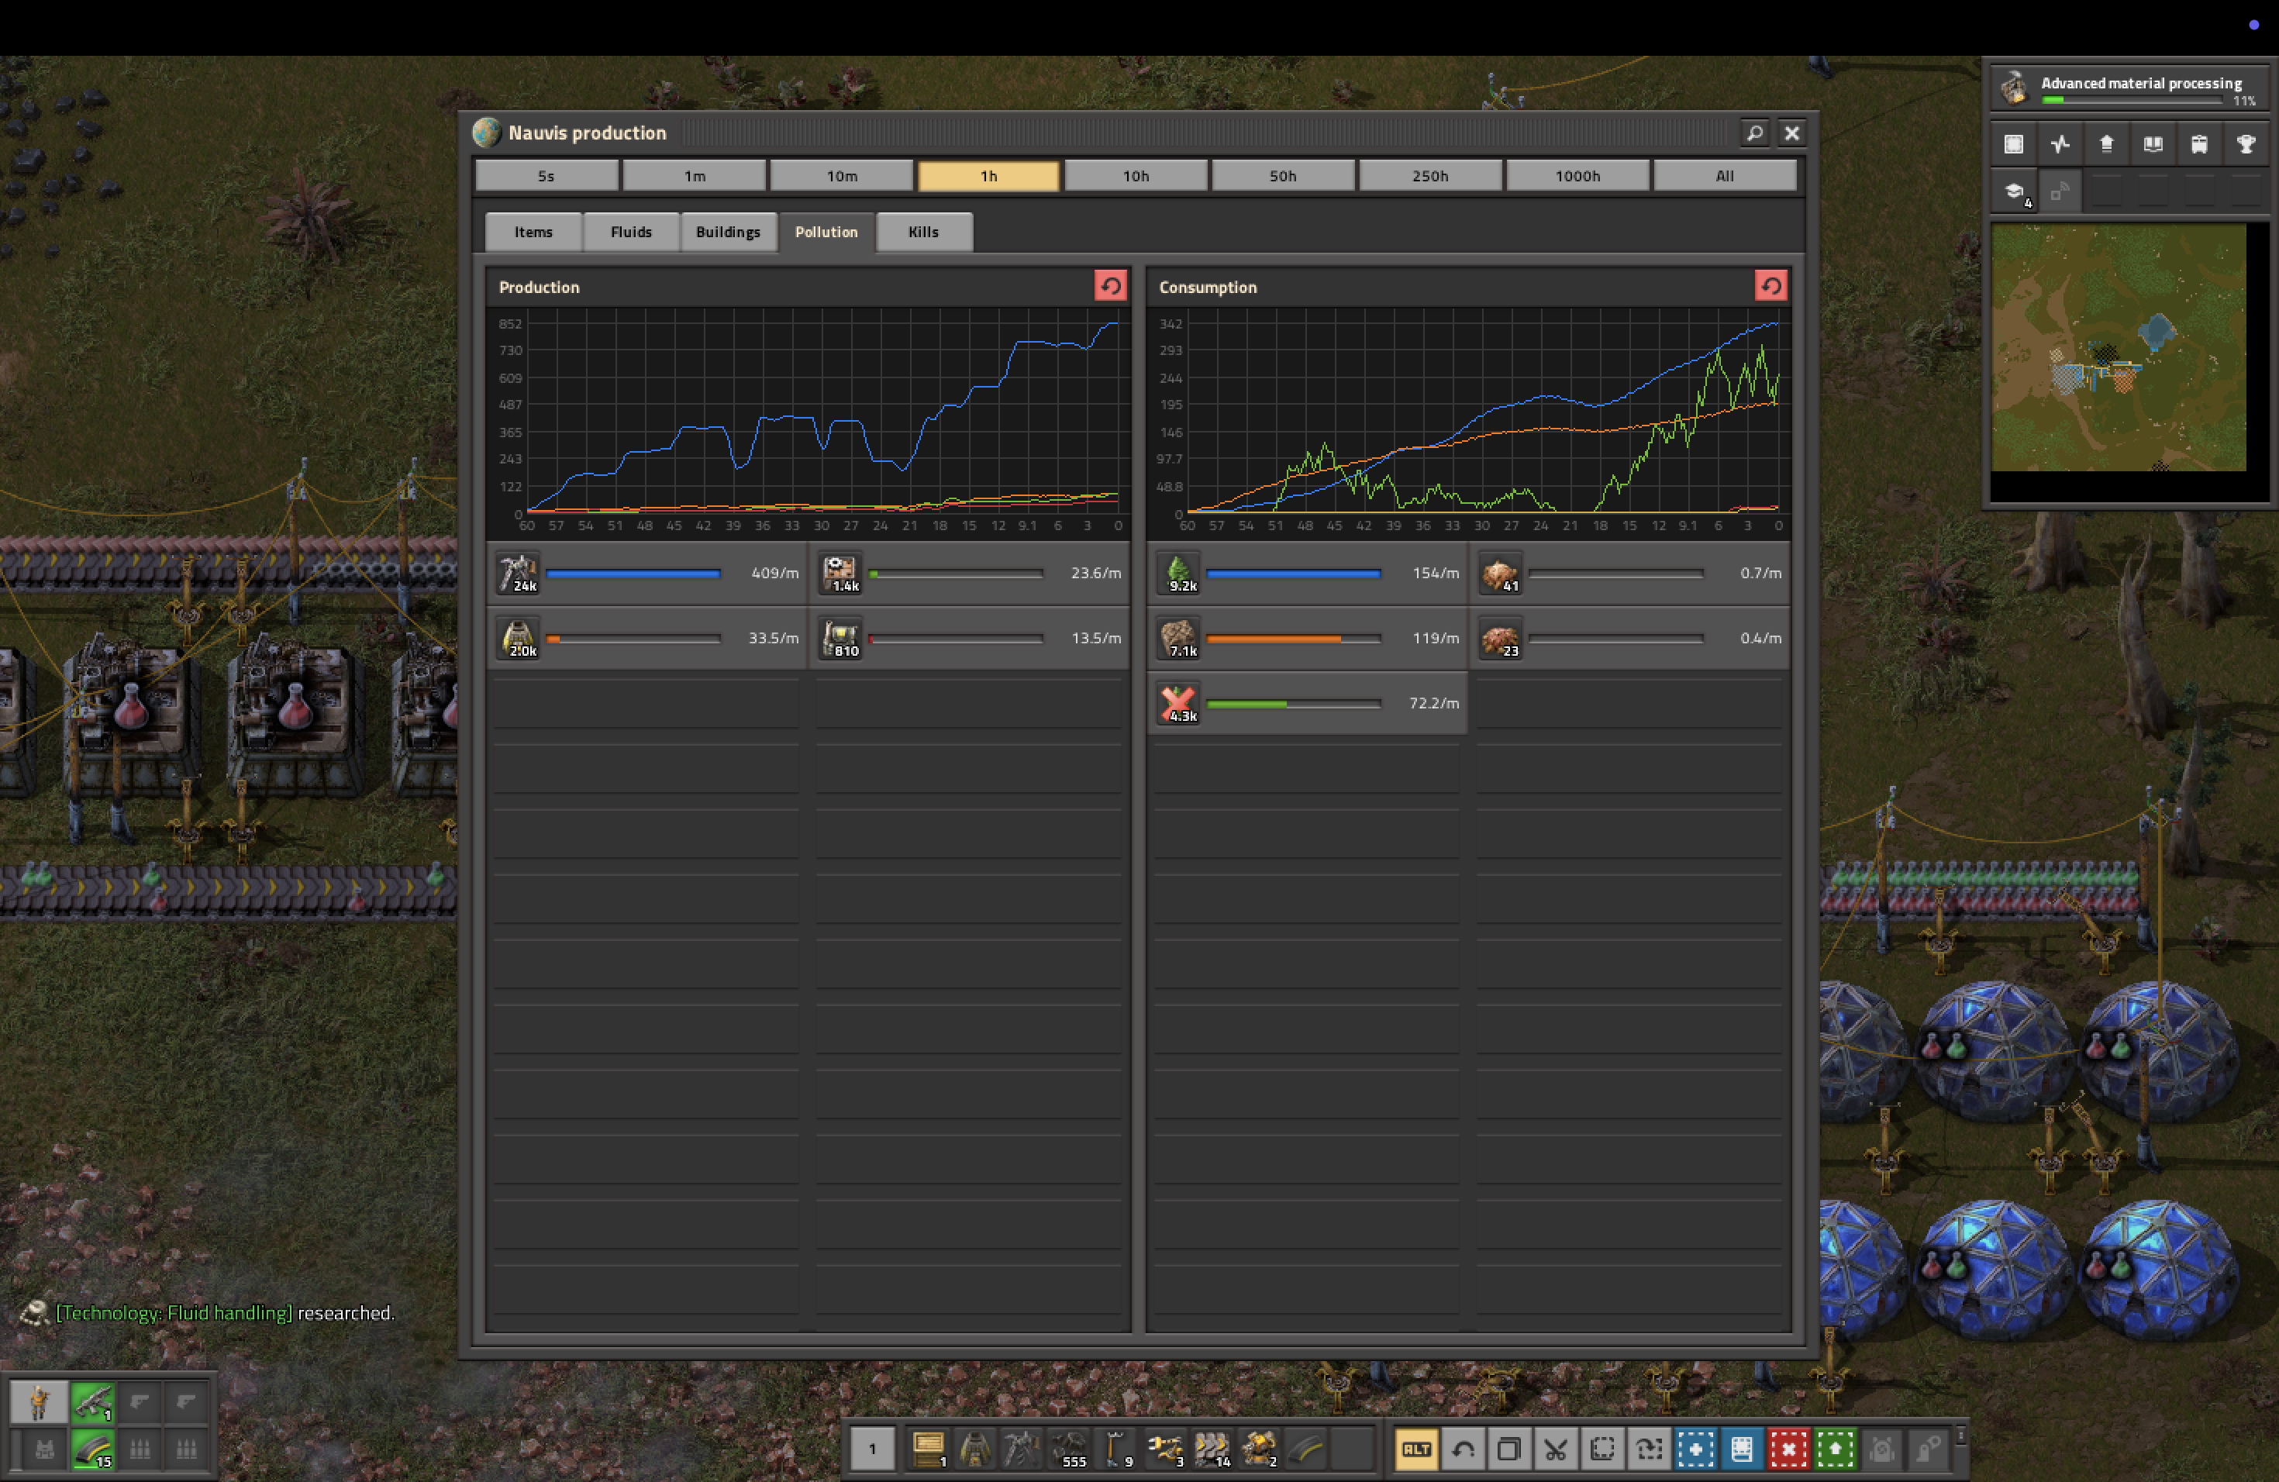
Task: Open the trains overview shortcut
Action: pos(2198,145)
